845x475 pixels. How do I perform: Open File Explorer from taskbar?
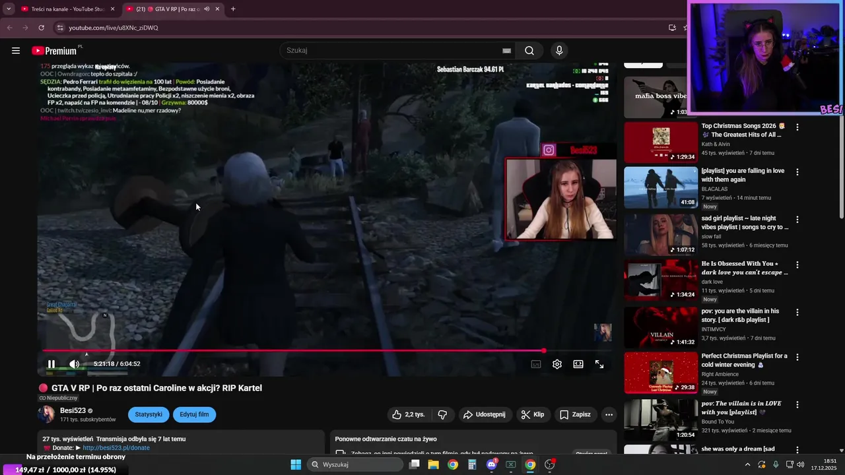pyautogui.click(x=433, y=464)
